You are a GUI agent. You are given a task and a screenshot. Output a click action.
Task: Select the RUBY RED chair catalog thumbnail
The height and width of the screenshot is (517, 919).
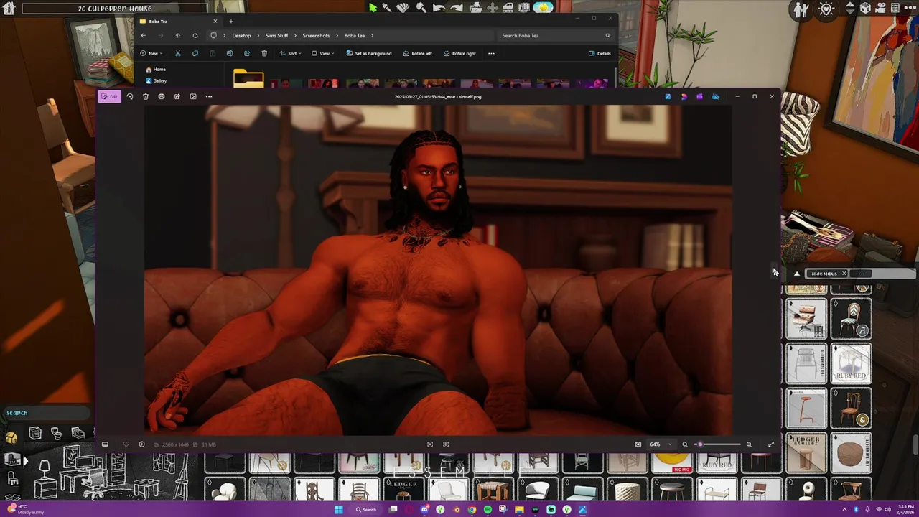[x=851, y=363]
